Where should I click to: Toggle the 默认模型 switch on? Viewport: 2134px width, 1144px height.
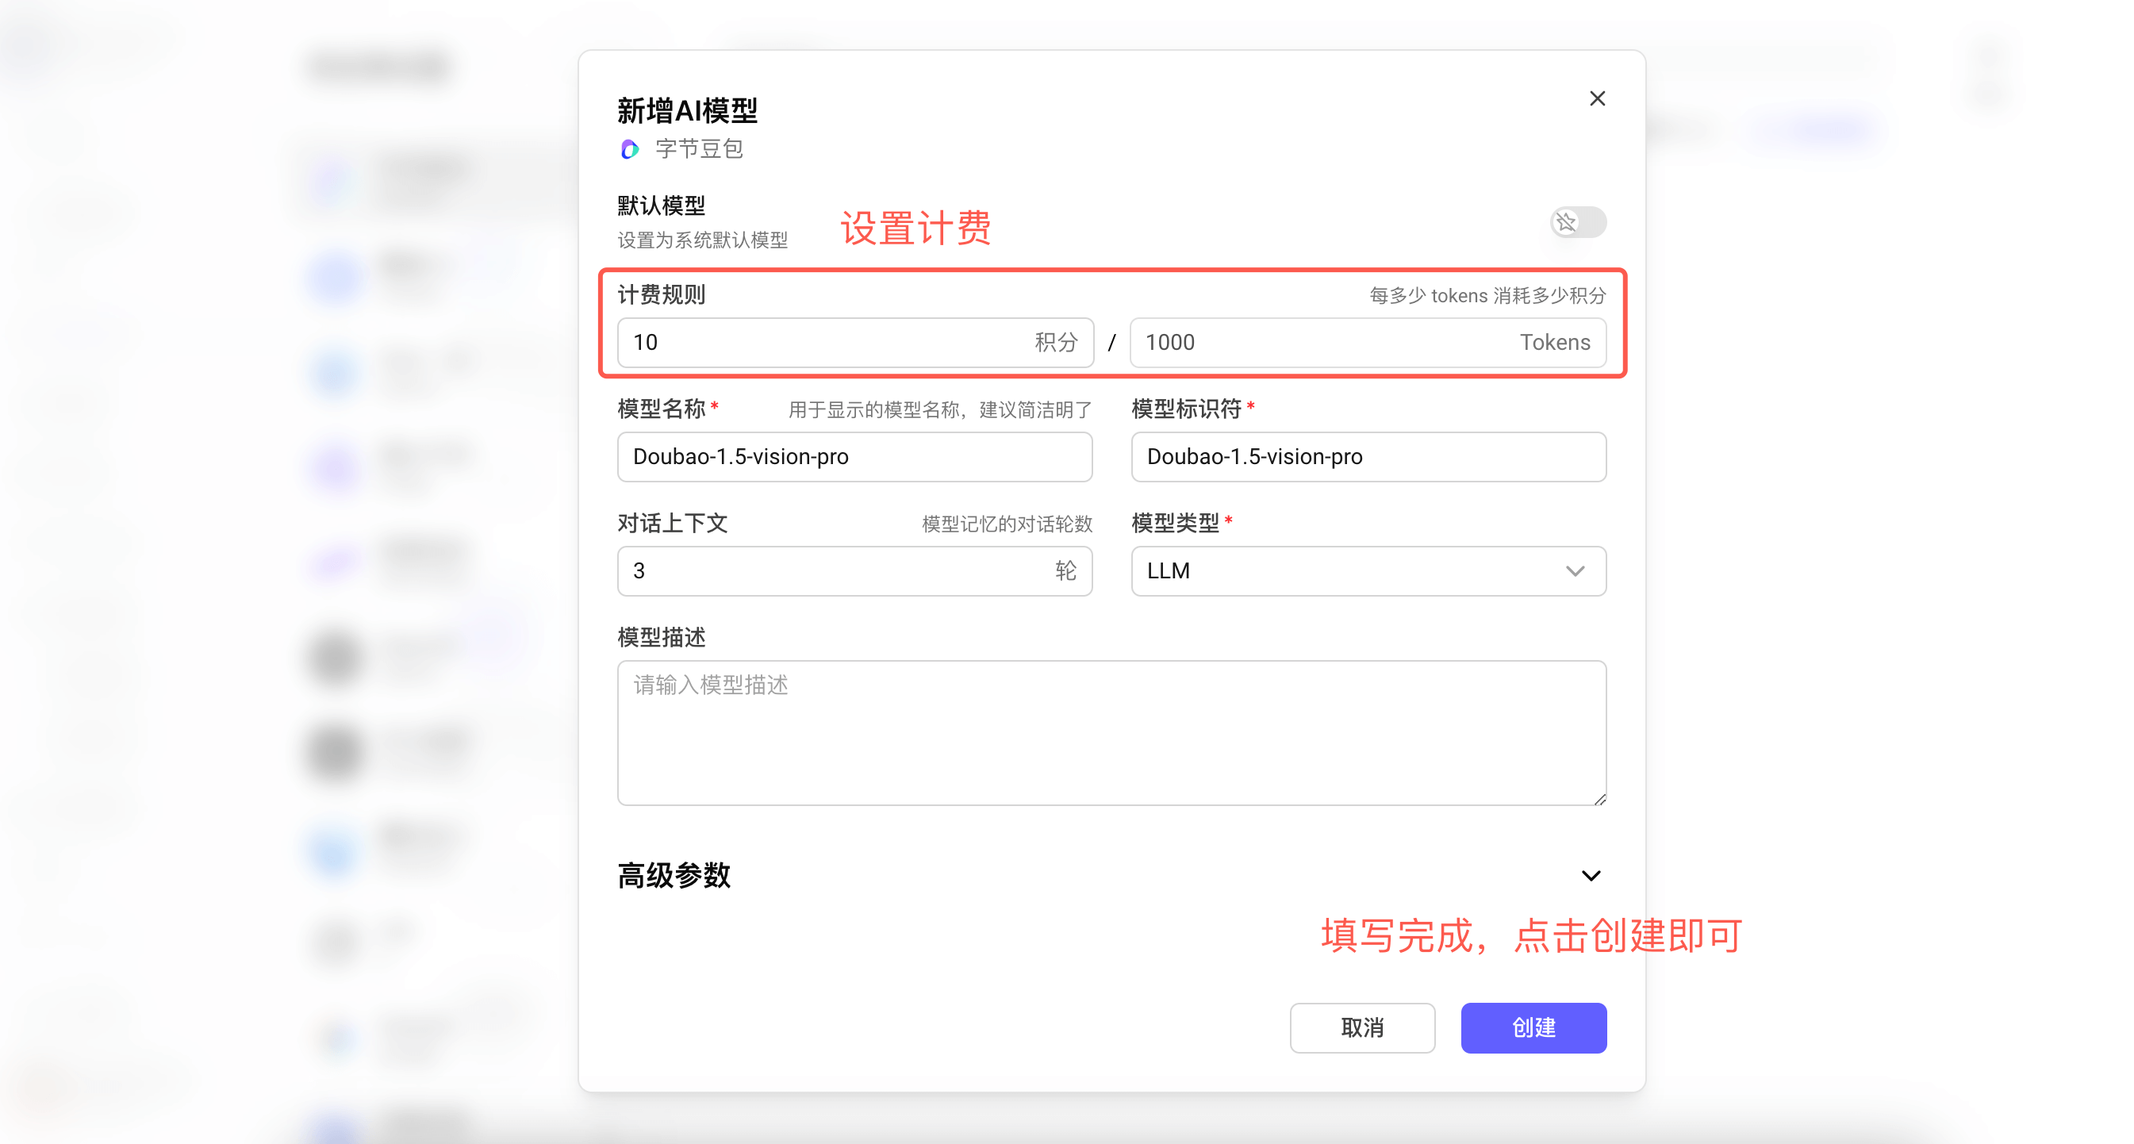(x=1577, y=222)
